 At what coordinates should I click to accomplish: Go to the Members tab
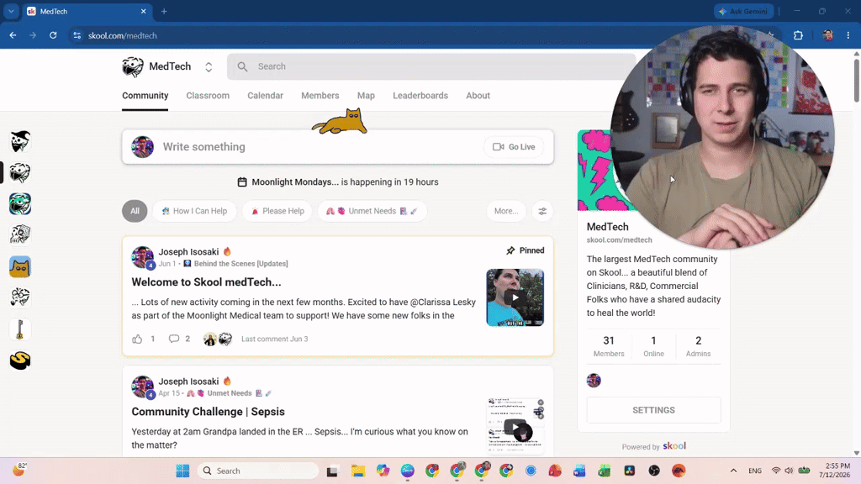click(320, 96)
